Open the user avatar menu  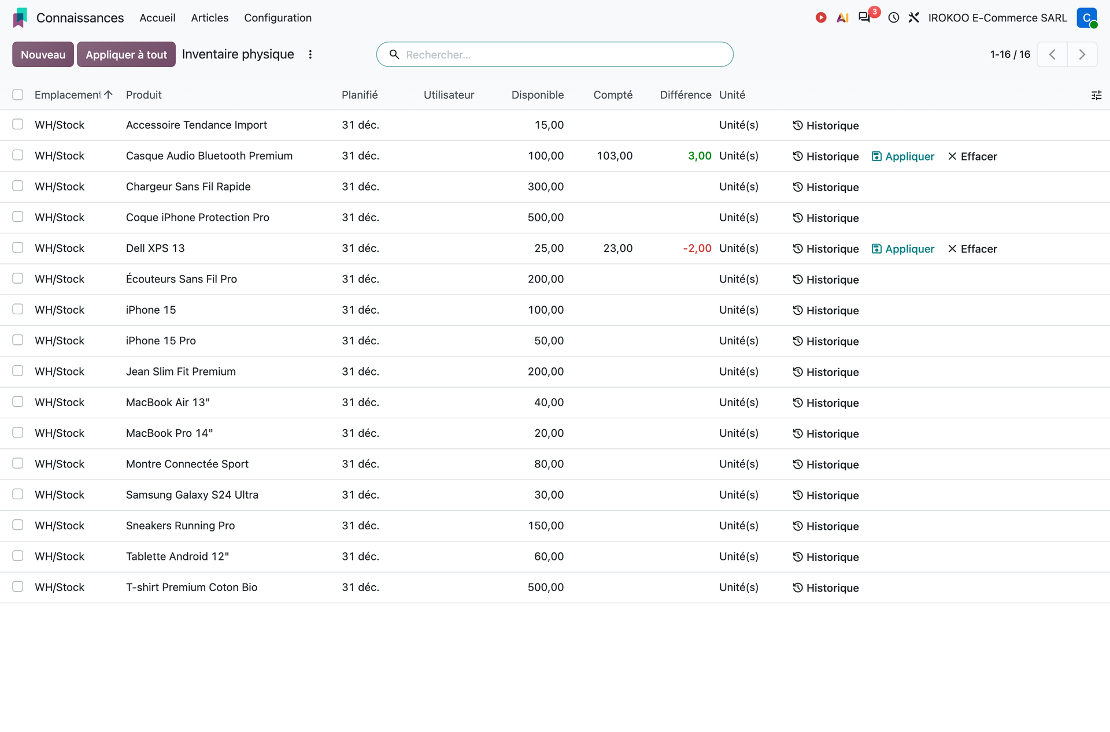point(1087,18)
